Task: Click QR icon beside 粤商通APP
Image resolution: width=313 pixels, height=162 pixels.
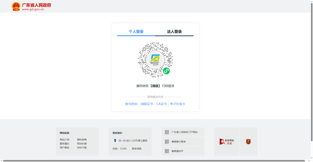Action: click(167, 151)
